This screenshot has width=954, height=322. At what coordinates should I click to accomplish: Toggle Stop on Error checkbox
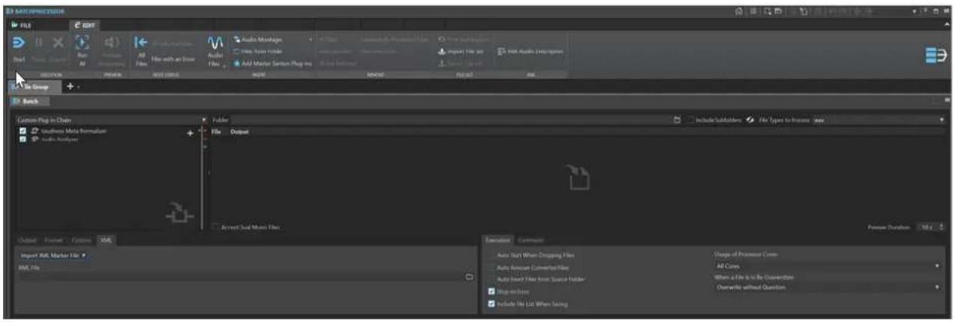click(x=491, y=291)
